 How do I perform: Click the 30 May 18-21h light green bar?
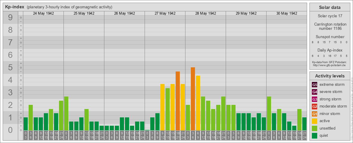pyautogui.click(x=299, y=120)
